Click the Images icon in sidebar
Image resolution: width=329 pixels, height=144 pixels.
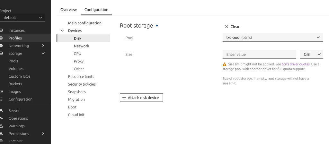(2, 92)
